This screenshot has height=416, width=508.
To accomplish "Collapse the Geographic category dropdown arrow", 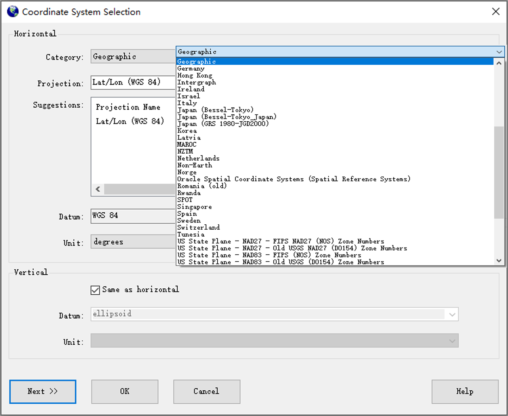I will (x=499, y=52).
